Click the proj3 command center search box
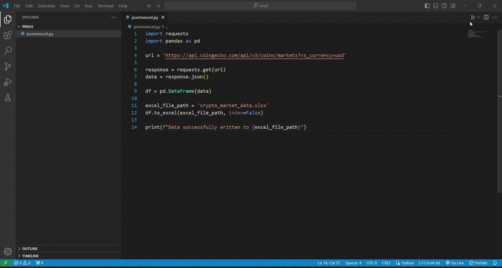Screen dimensions: 502x268 click(x=260, y=6)
